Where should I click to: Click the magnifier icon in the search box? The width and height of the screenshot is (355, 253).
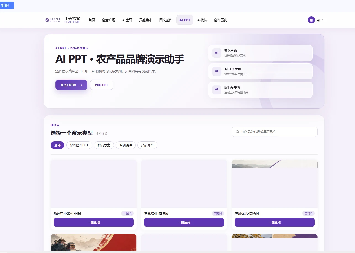click(x=237, y=132)
